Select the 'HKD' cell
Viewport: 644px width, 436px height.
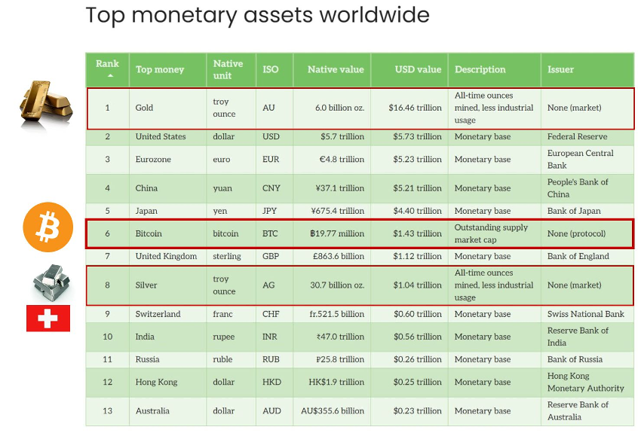(x=274, y=383)
